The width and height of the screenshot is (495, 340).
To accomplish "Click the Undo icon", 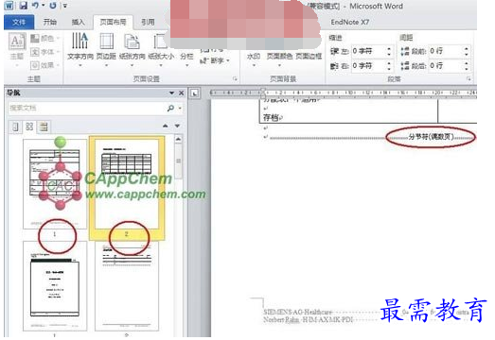I will (x=36, y=6).
